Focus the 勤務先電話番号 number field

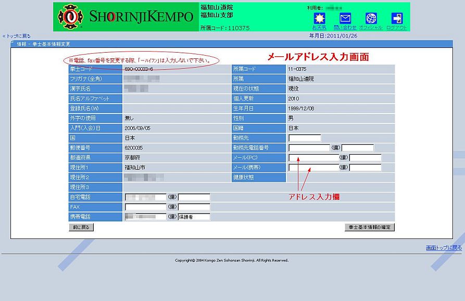coord(309,148)
